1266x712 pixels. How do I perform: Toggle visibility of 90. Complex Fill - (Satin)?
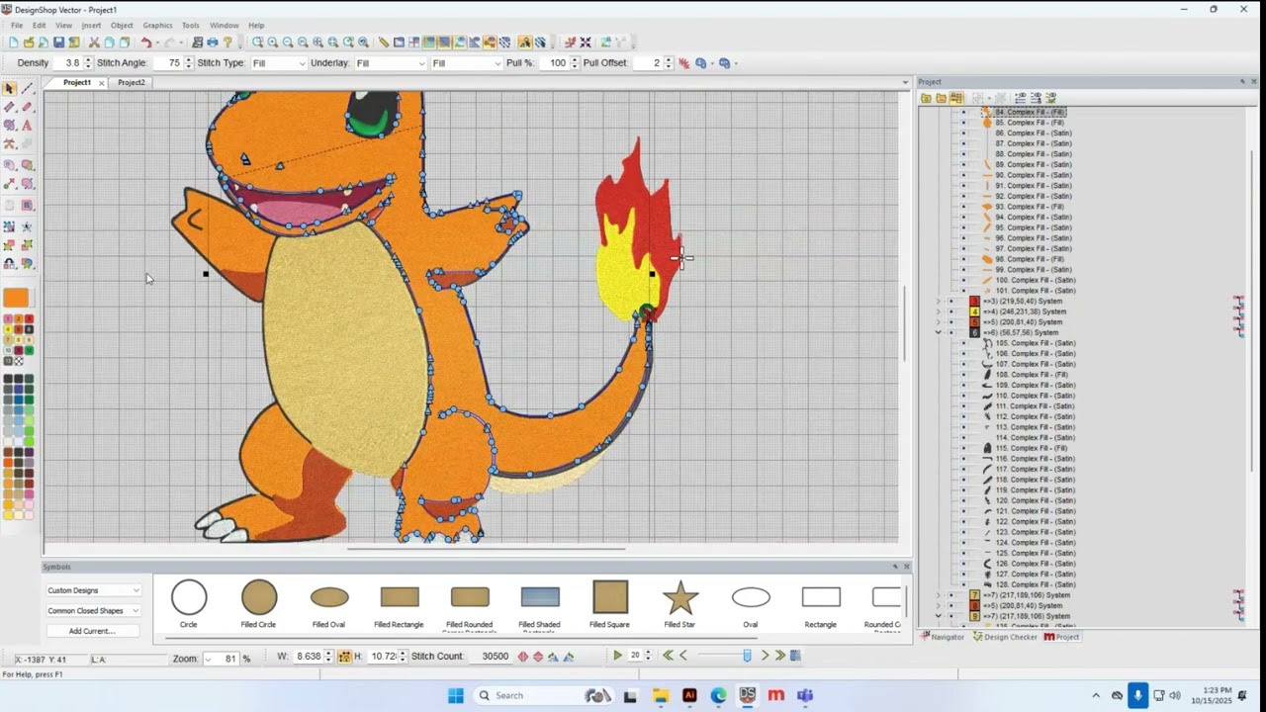pos(963,175)
